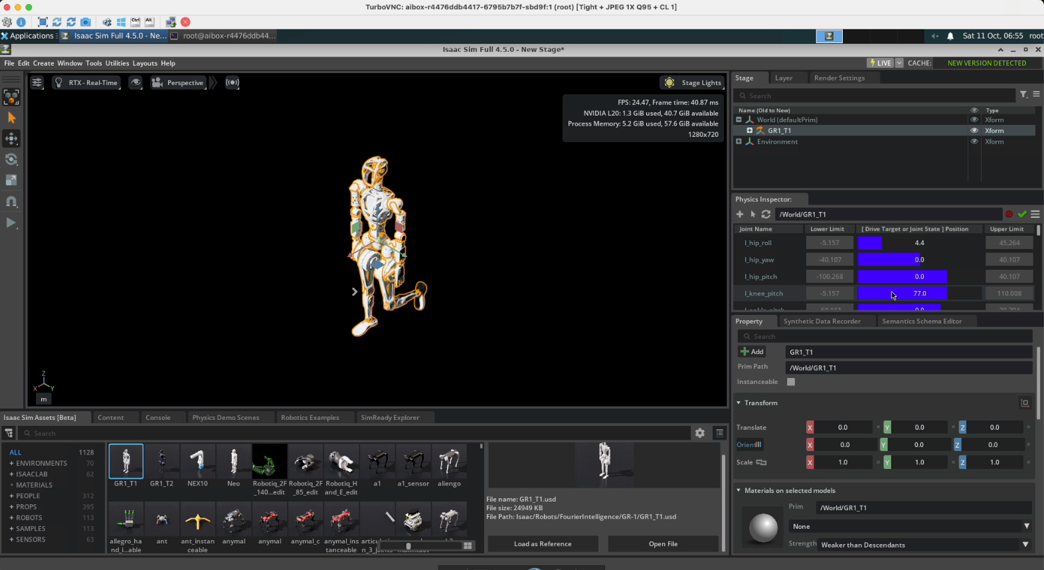Image resolution: width=1044 pixels, height=570 pixels.
Task: Click the Play simulation button
Action: coord(11,223)
